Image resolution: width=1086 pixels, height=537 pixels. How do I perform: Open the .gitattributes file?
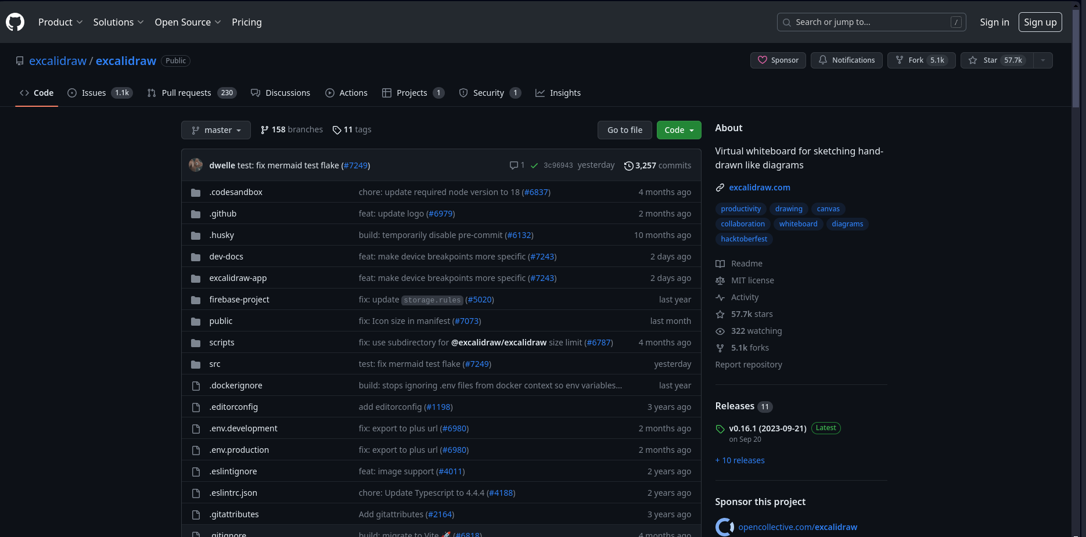(x=234, y=514)
